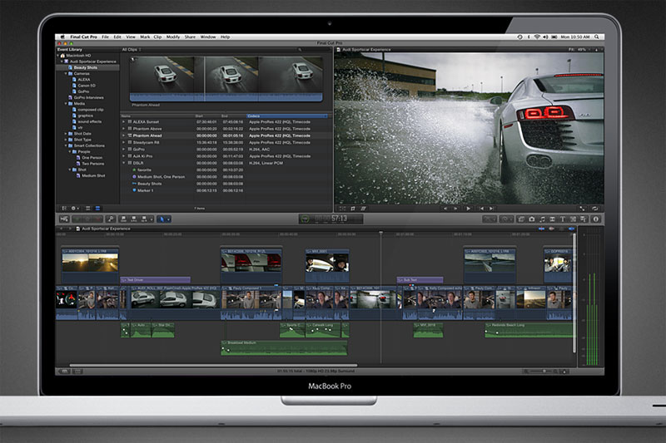This screenshot has height=443, width=666.
Task: Click the Wi-Fi status icon
Action: [x=537, y=37]
